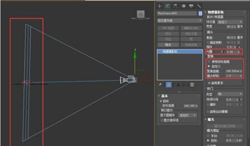250x146 pixels.
Task: Click the PhysCamera002 object name field
Action: click(177, 13)
